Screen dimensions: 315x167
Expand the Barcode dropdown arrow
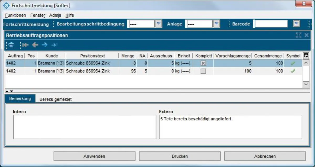click(x=296, y=24)
